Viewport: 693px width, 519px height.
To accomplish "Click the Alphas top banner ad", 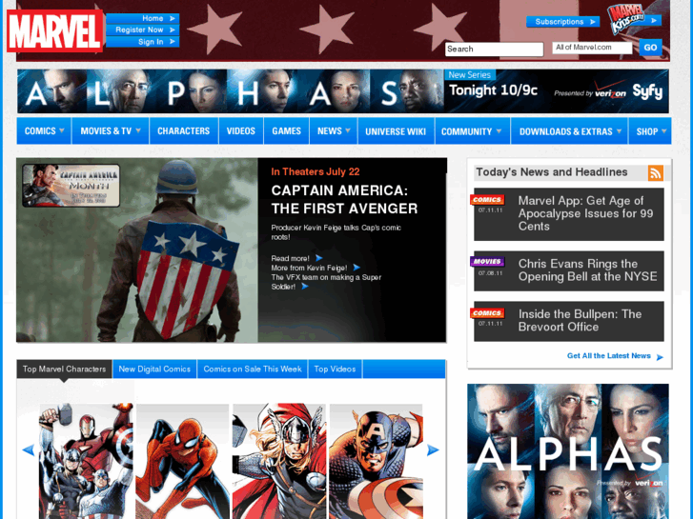I will click(343, 91).
